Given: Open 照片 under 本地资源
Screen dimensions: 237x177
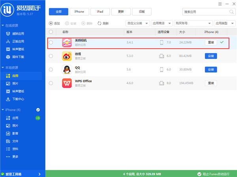Looking at the screenshot, I should (15, 84).
